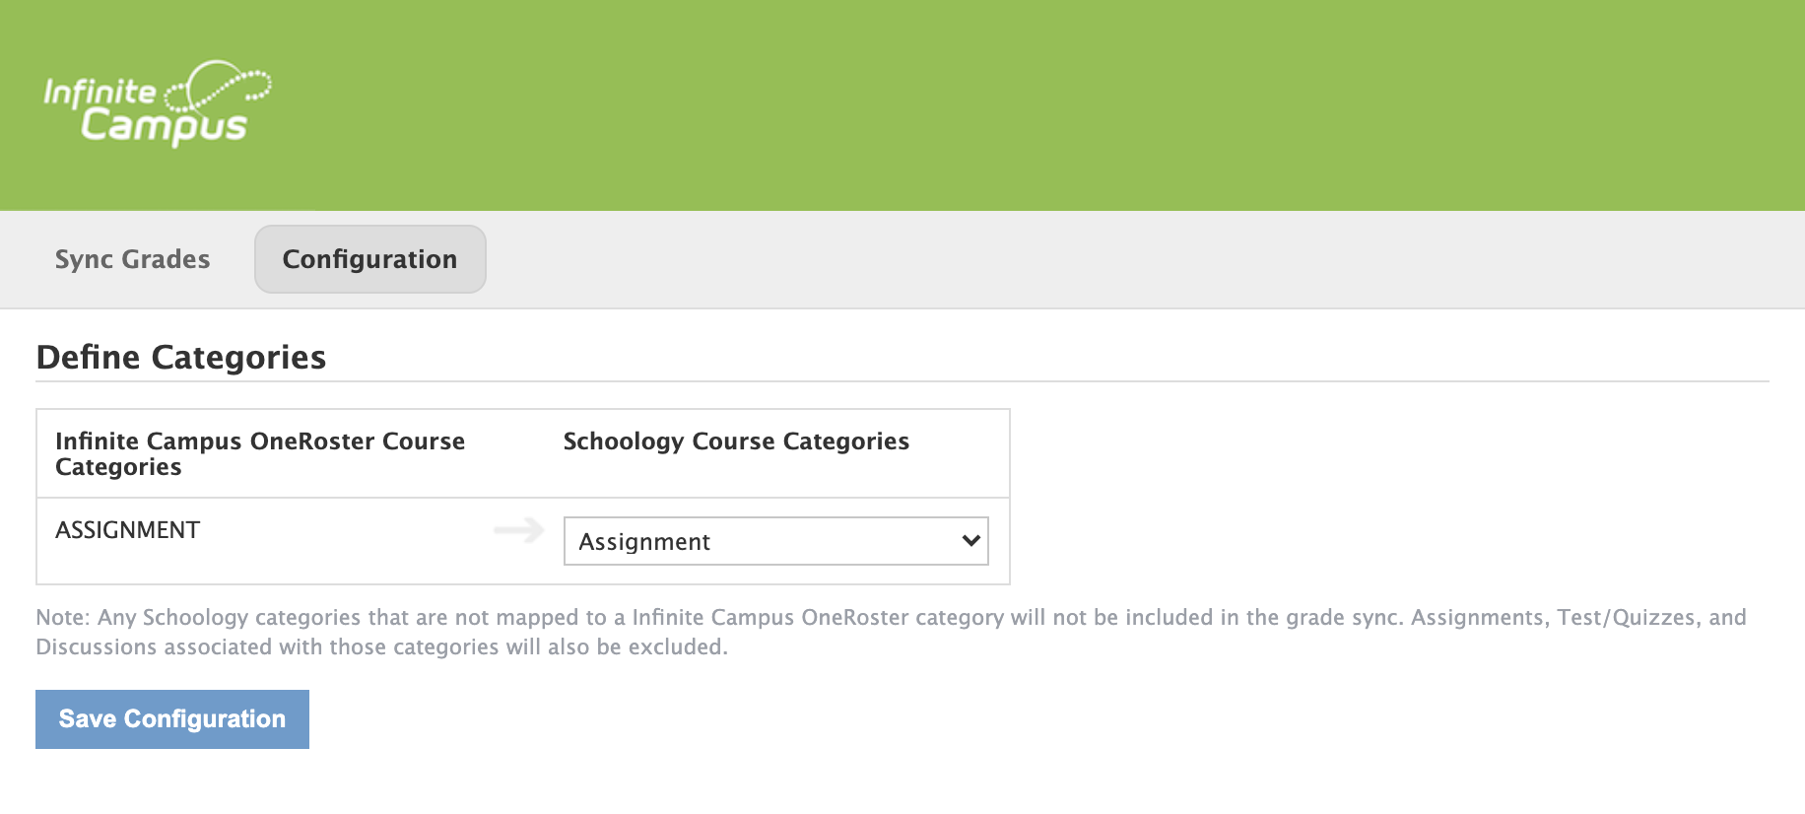This screenshot has height=814, width=1805.
Task: Click the gray mapping arrow icon
Action: [519, 530]
